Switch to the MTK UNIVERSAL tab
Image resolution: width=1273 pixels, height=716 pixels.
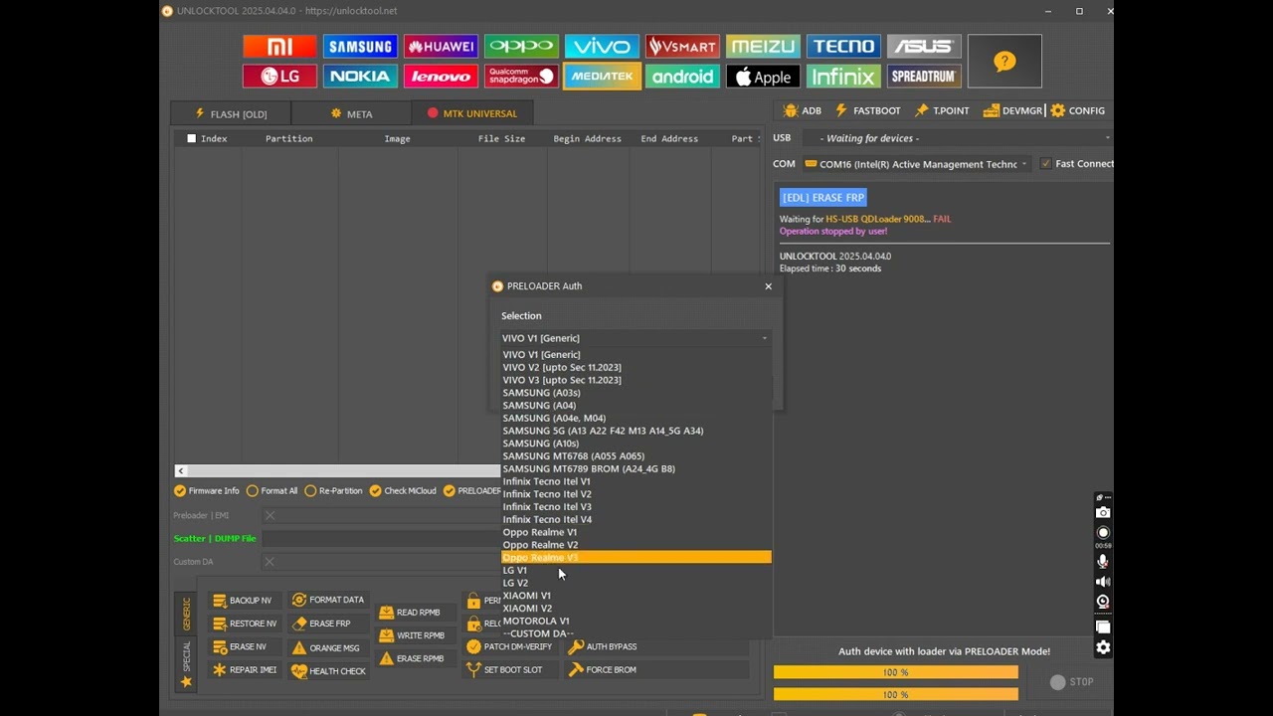tap(472, 113)
